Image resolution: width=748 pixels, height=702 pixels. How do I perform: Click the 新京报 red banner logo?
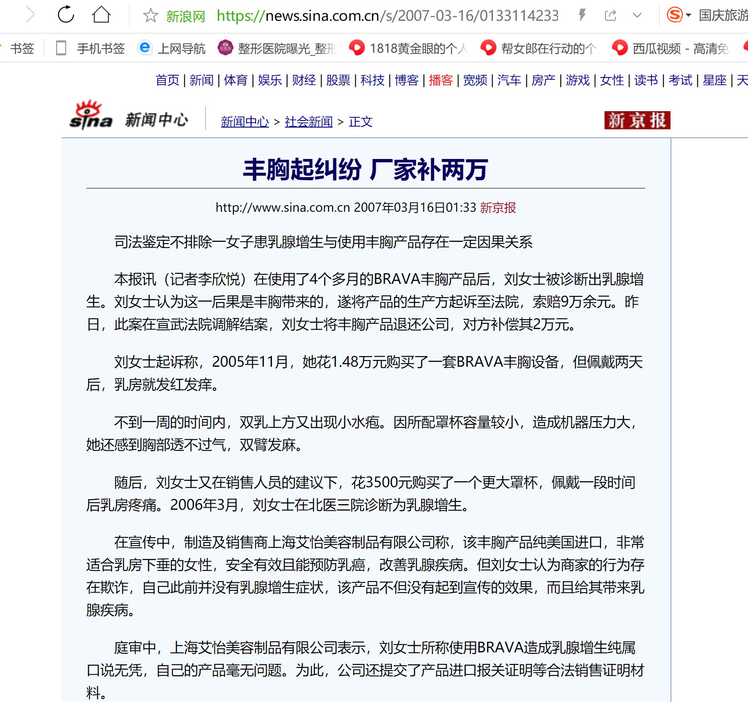pyautogui.click(x=637, y=120)
